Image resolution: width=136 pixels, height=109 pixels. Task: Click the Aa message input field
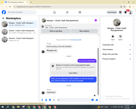point(74,100)
